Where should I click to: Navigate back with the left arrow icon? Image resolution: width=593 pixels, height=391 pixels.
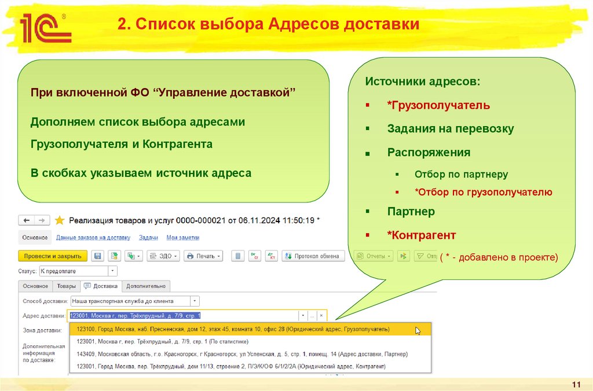(25, 219)
